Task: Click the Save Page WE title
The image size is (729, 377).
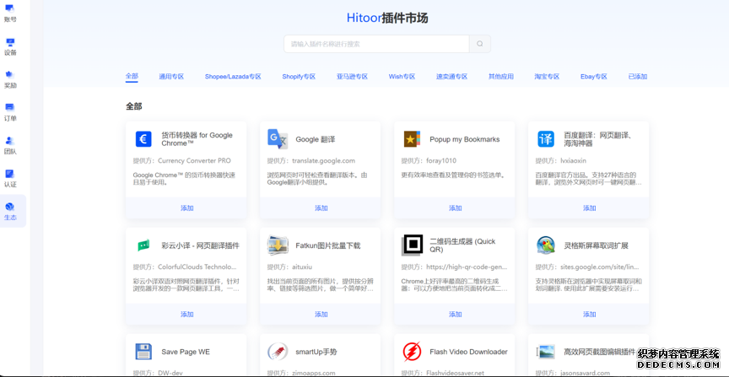Action: pyautogui.click(x=186, y=352)
